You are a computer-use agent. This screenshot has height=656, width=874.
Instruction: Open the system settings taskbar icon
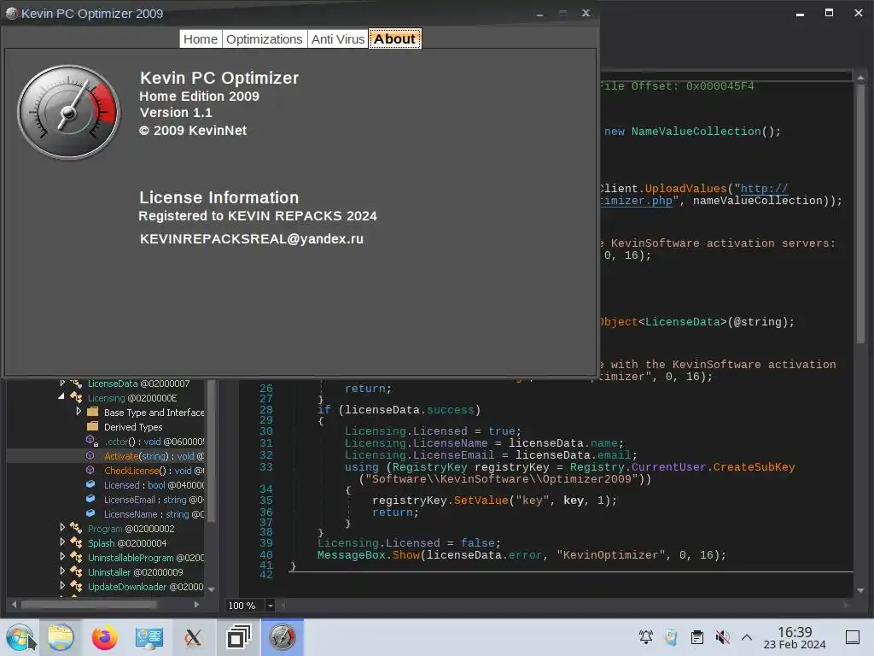tap(149, 637)
